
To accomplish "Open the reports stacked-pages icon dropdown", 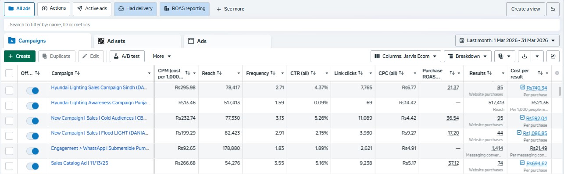I will pyautogui.click(x=504, y=56).
